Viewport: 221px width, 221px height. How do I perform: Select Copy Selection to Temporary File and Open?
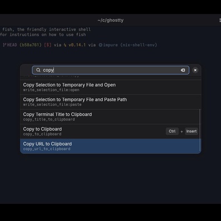[x=110, y=87]
